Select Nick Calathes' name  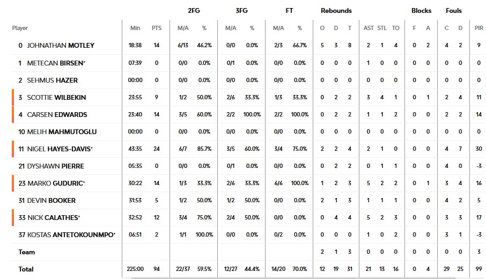tap(53, 217)
